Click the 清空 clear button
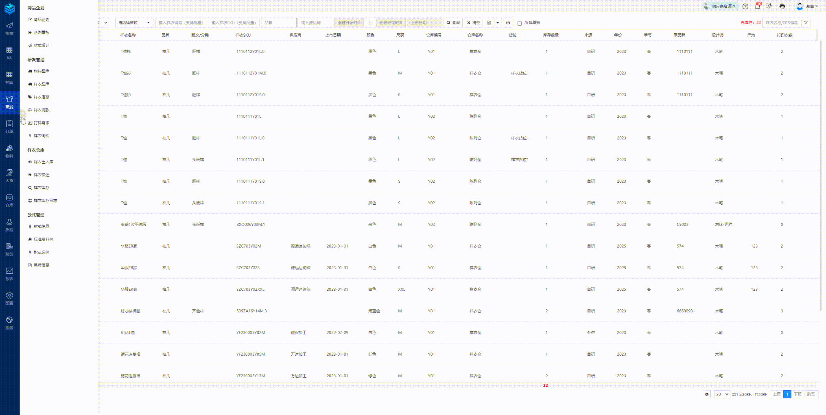Image resolution: width=826 pixels, height=415 pixels. [x=473, y=23]
